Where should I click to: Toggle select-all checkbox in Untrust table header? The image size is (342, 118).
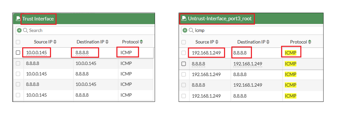[184, 42]
